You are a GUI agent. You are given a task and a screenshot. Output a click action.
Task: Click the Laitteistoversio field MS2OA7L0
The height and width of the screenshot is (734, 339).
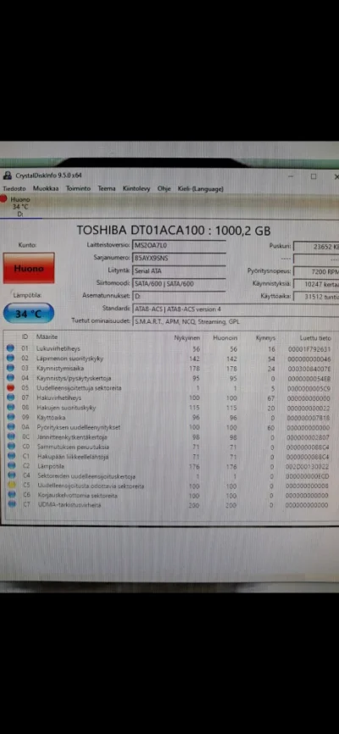[x=179, y=245]
